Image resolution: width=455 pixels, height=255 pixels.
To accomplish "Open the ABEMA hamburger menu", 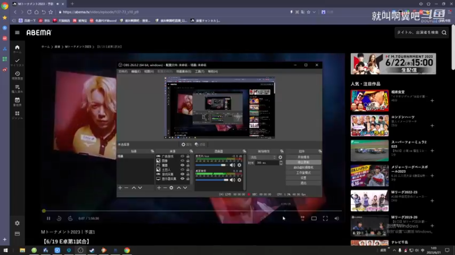I will click(17, 33).
